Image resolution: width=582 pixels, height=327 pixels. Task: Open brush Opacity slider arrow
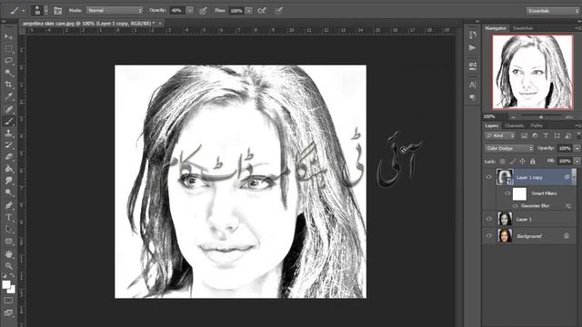(190, 11)
